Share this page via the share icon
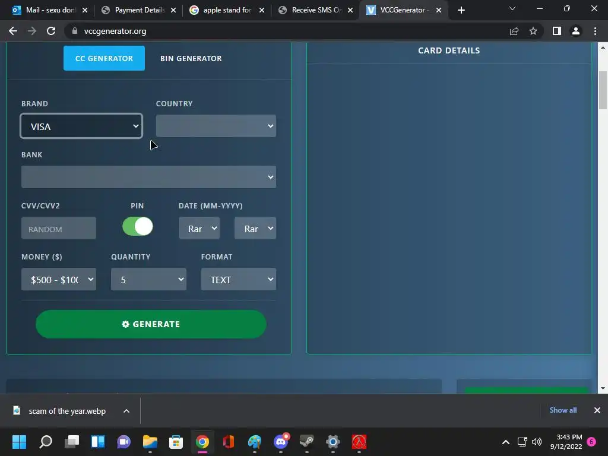 click(514, 31)
